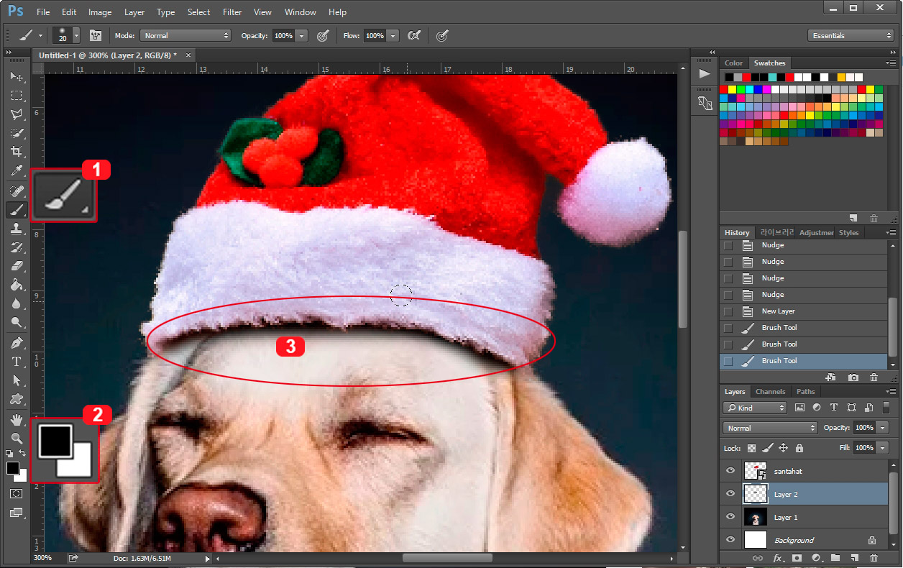
Task: Select the Path Selection tool
Action: (17, 380)
